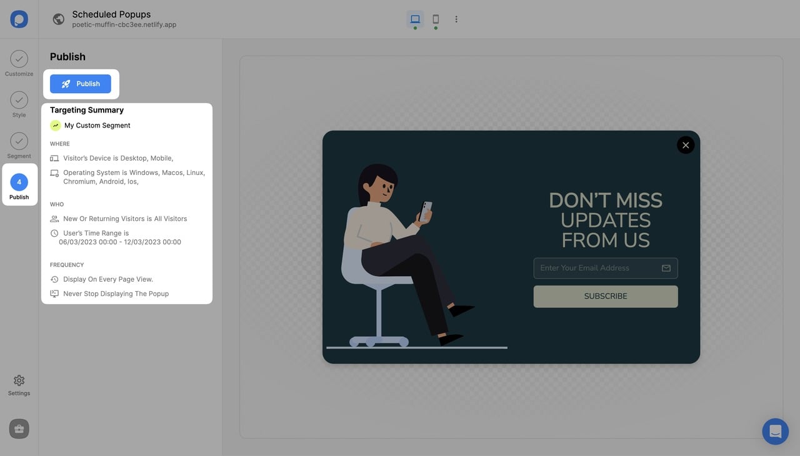
Task: Click the briefcase icon in sidebar
Action: [x=19, y=429]
